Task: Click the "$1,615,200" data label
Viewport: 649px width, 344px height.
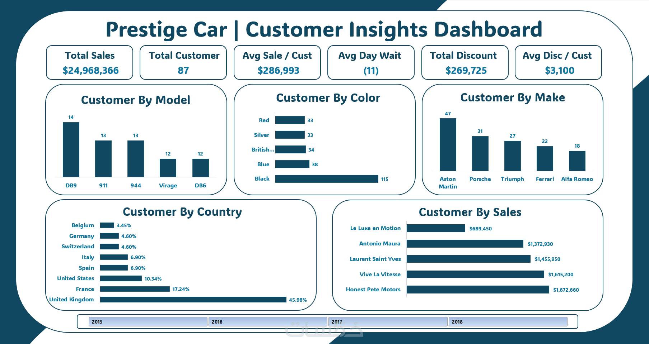Action: (561, 274)
